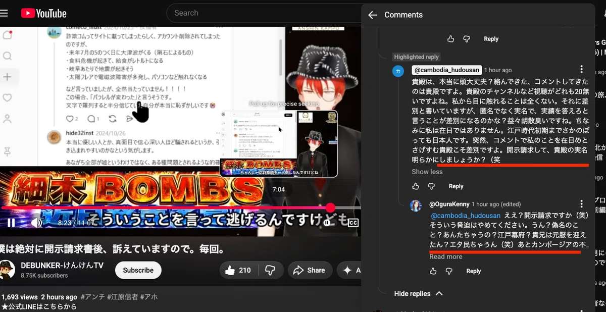Seek using the red progress scrubber

[330, 207]
